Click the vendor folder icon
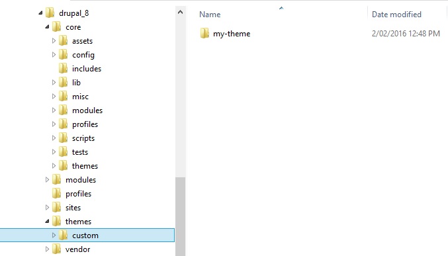Viewport: 448px width, 256px height. [x=56, y=249]
